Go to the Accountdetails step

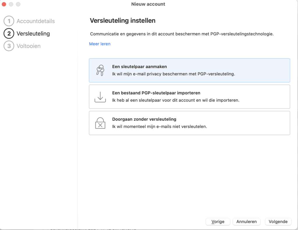[x=36, y=21]
